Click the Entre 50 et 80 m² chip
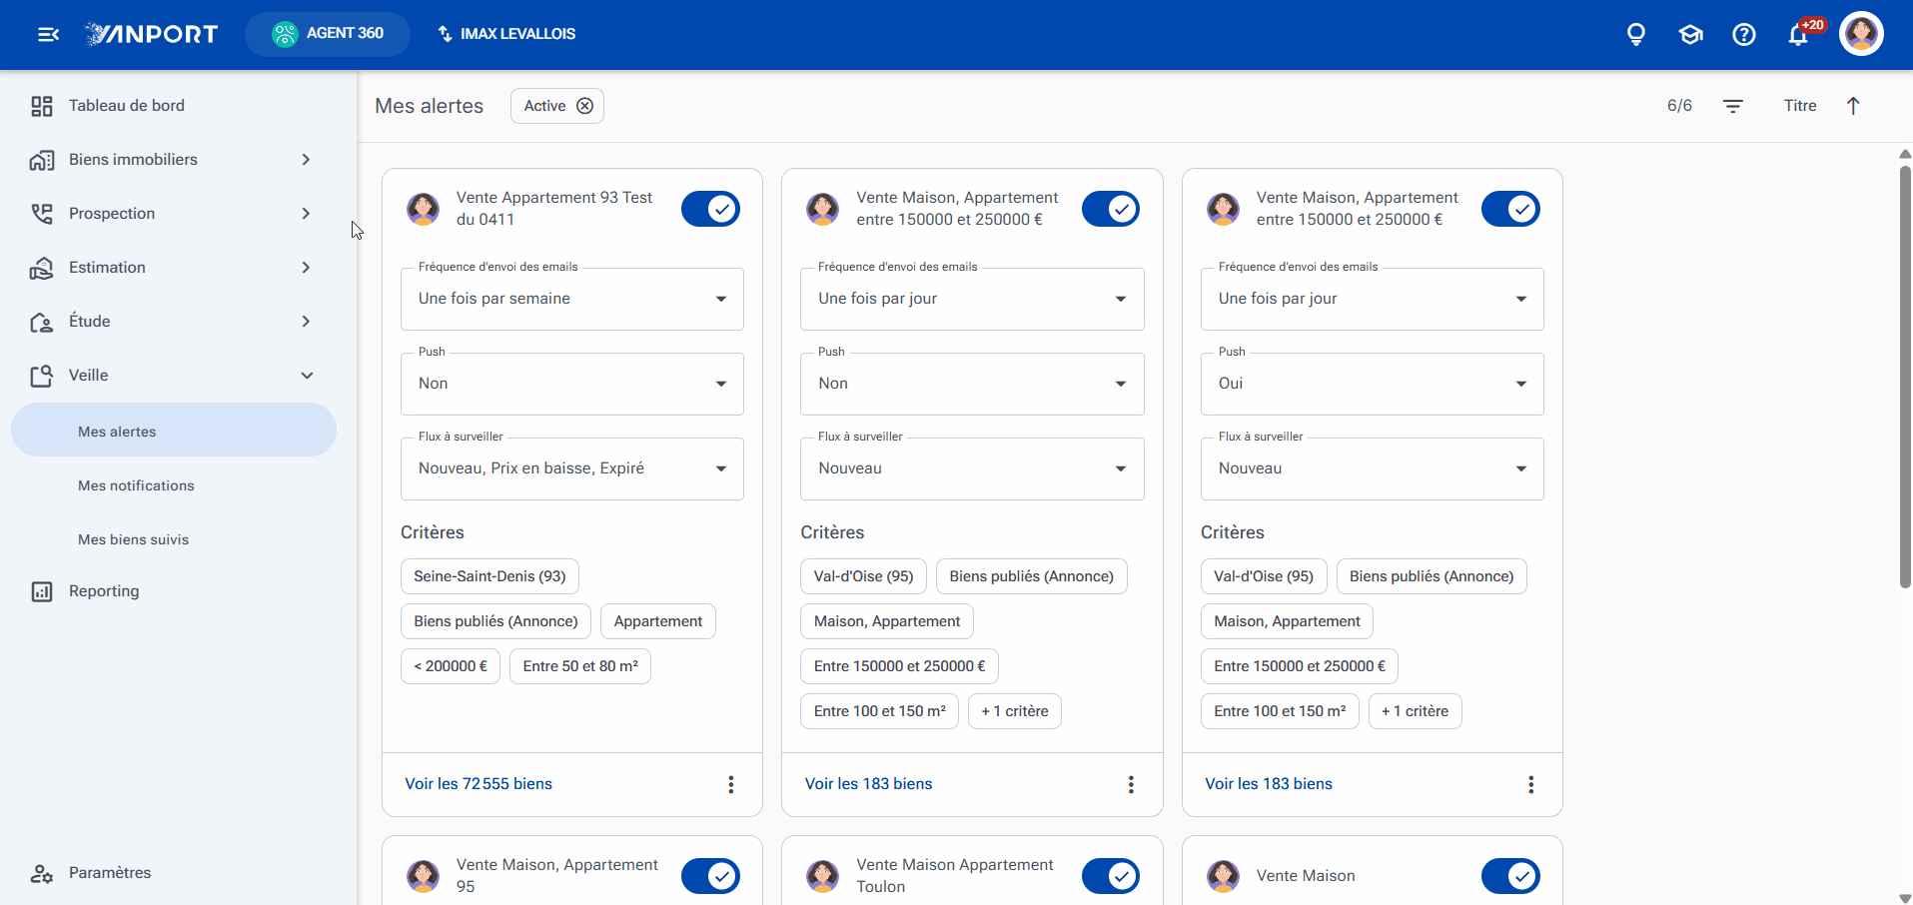The height and width of the screenshot is (905, 1913). 580,666
